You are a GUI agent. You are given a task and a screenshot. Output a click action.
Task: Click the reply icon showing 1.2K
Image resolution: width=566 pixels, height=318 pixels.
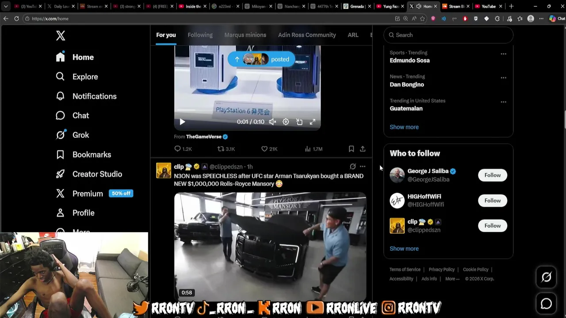(183, 149)
